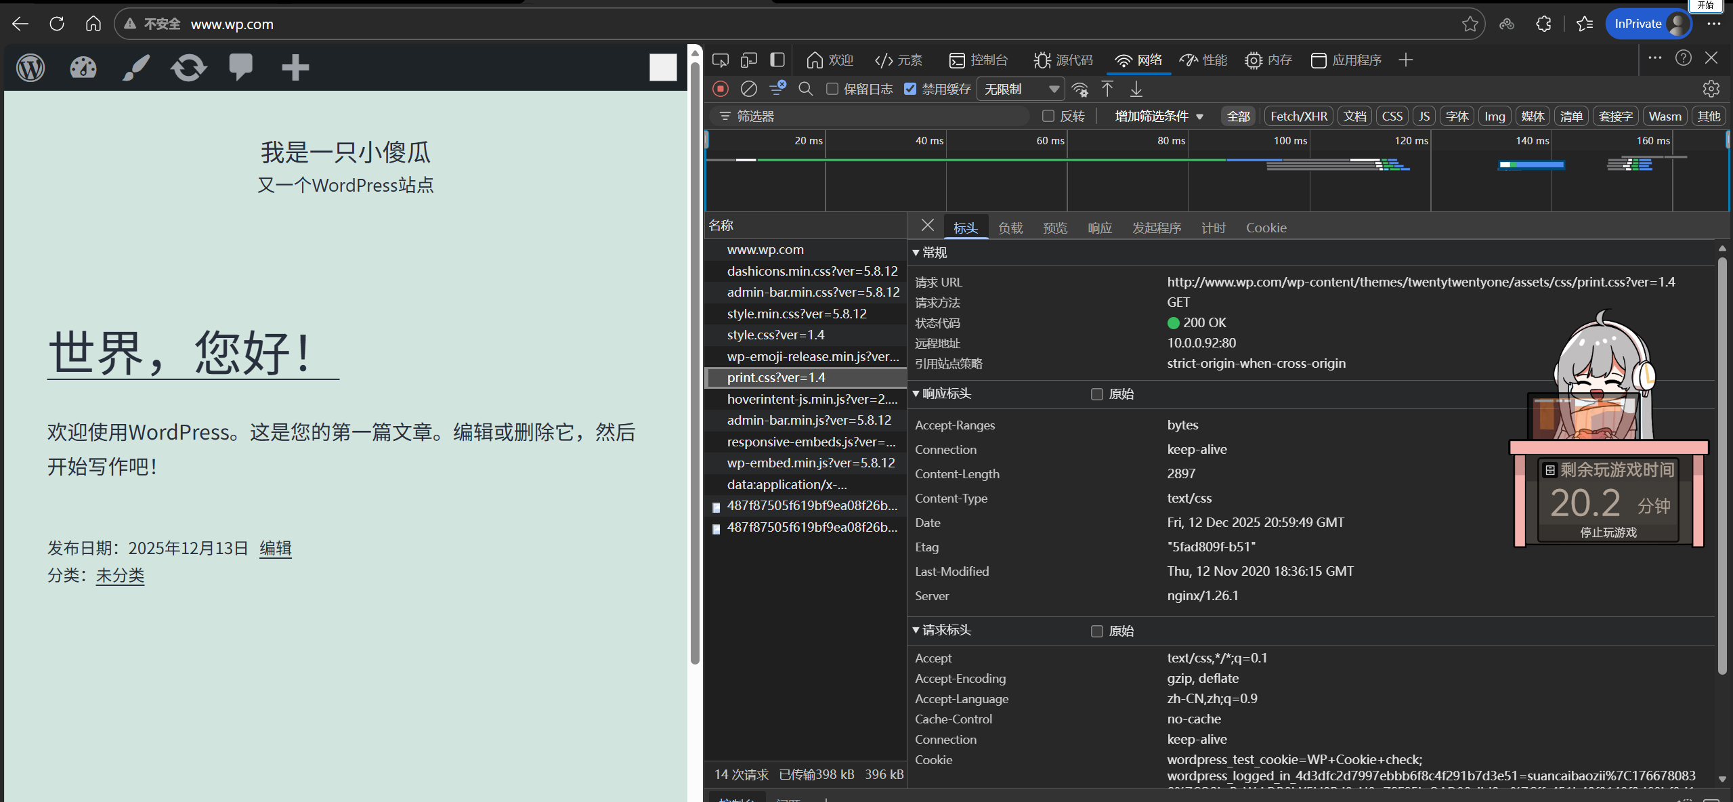Click the WordPress logo in admin bar
The width and height of the screenshot is (1733, 802).
tap(30, 67)
